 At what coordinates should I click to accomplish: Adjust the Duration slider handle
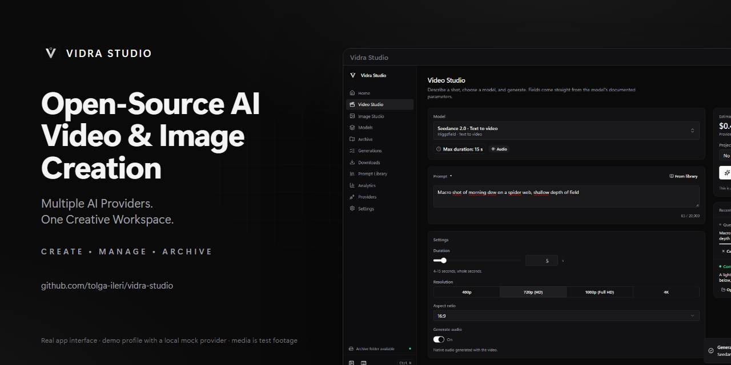click(444, 261)
